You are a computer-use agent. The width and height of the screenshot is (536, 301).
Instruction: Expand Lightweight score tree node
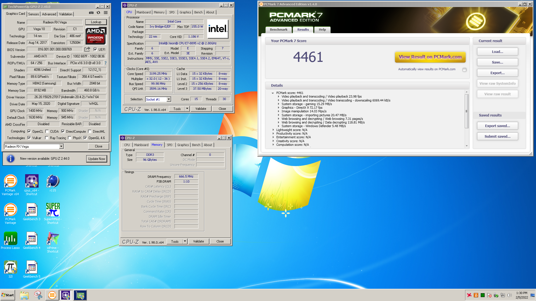pyautogui.click(x=273, y=130)
